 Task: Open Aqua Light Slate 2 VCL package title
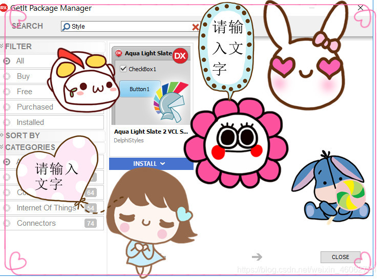(151, 132)
